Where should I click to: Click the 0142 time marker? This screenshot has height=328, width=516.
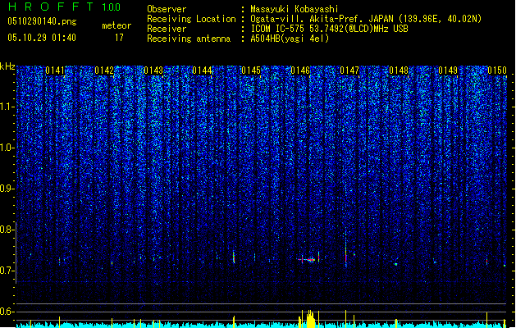104,71
